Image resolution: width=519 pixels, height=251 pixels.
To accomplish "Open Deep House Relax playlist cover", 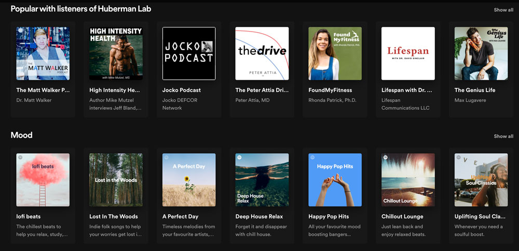I will click(262, 180).
